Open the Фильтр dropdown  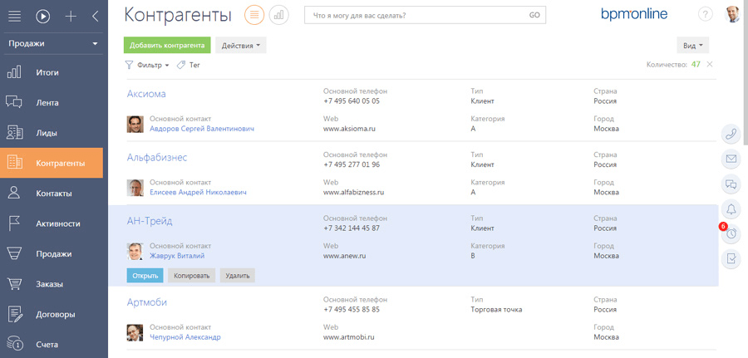(x=147, y=66)
